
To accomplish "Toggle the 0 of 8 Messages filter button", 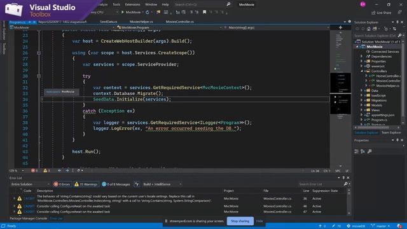I will point(116,184).
